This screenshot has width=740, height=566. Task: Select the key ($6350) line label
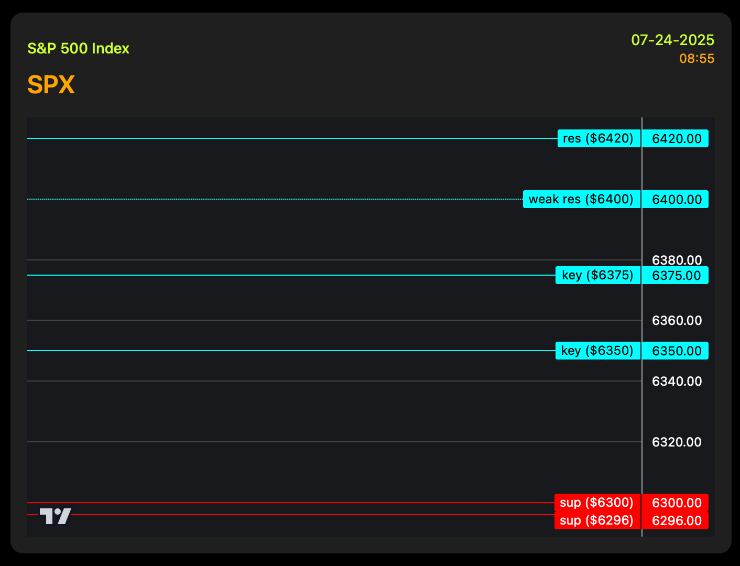click(x=598, y=351)
